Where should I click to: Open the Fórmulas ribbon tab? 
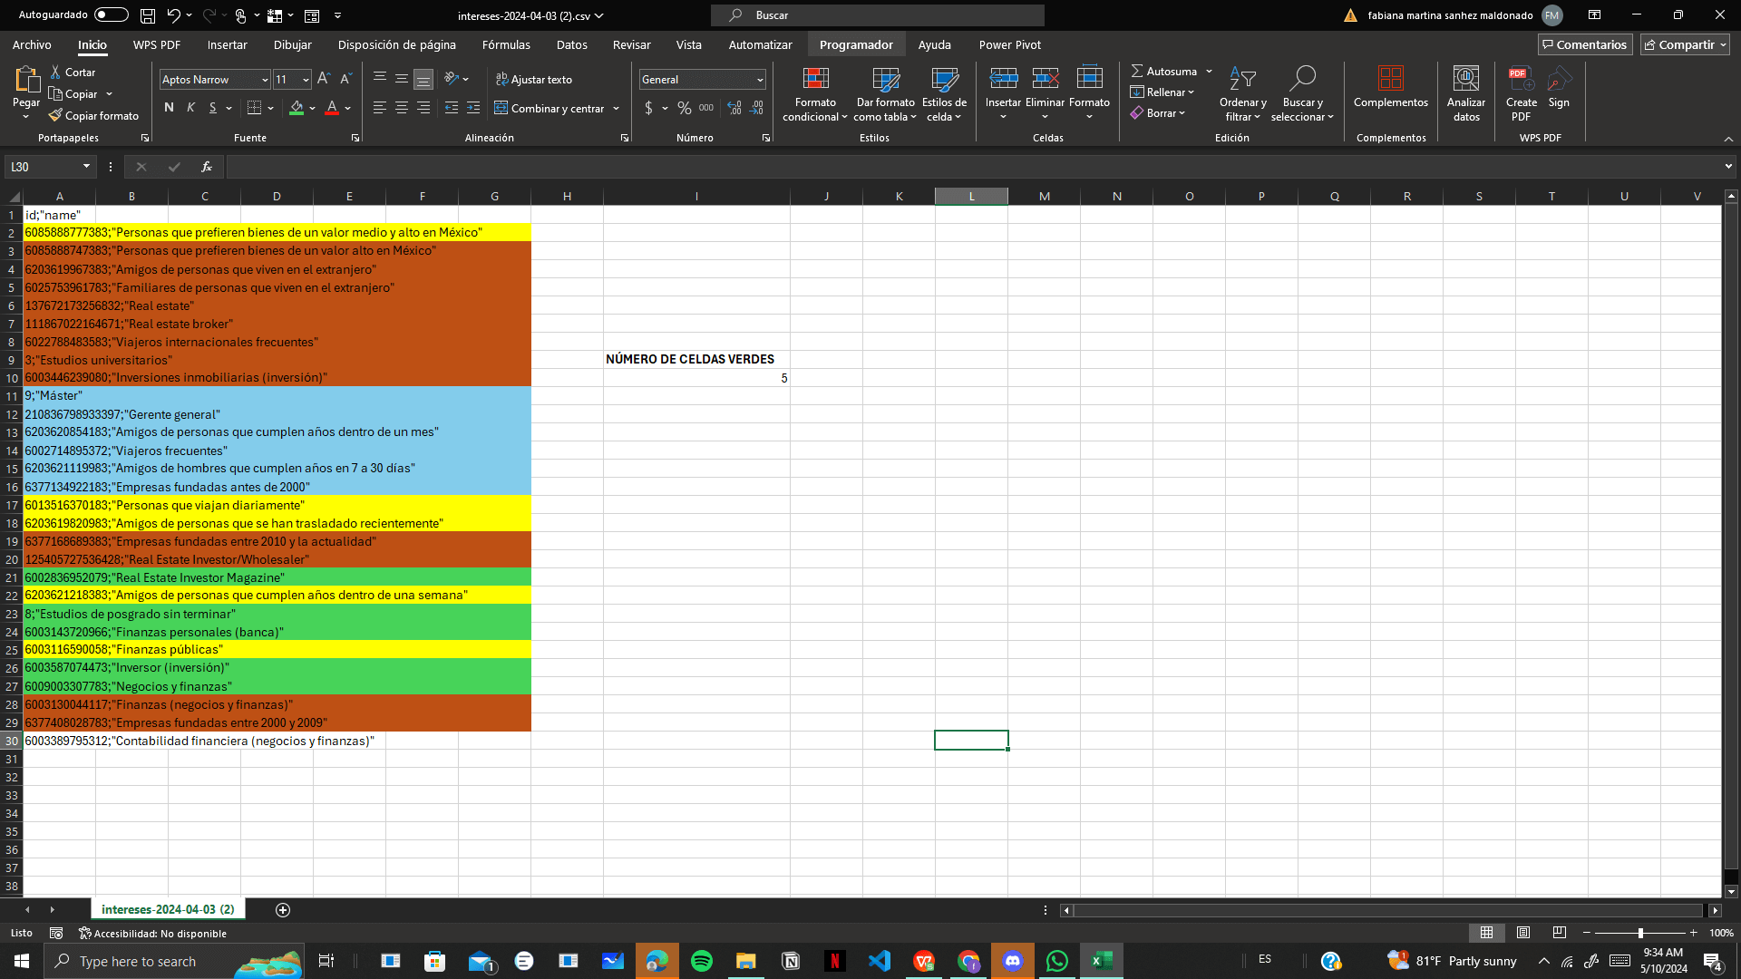point(506,44)
